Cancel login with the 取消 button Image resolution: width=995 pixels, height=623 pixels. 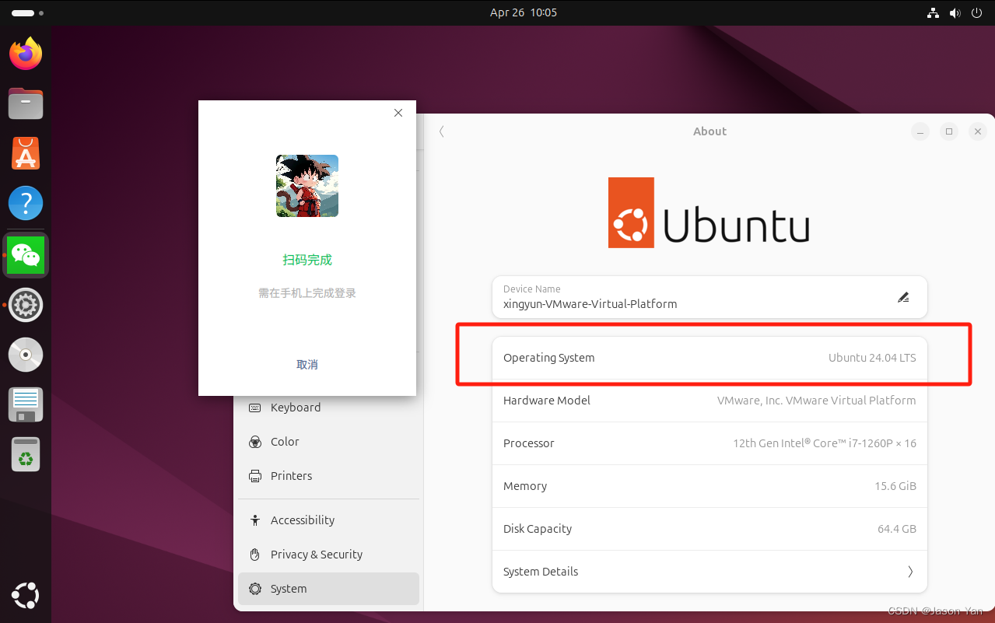307,365
